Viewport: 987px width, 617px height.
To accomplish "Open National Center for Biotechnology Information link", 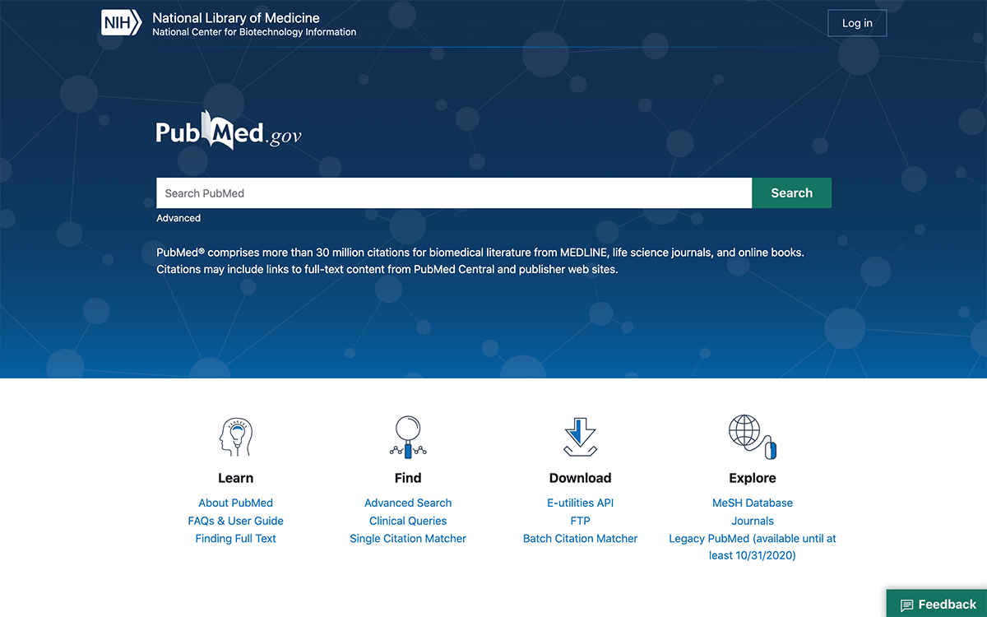I will click(x=254, y=32).
